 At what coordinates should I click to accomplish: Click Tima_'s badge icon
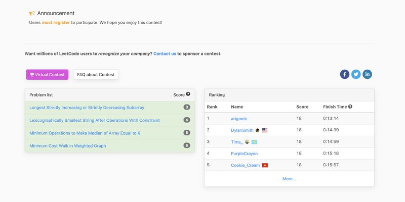click(x=247, y=142)
